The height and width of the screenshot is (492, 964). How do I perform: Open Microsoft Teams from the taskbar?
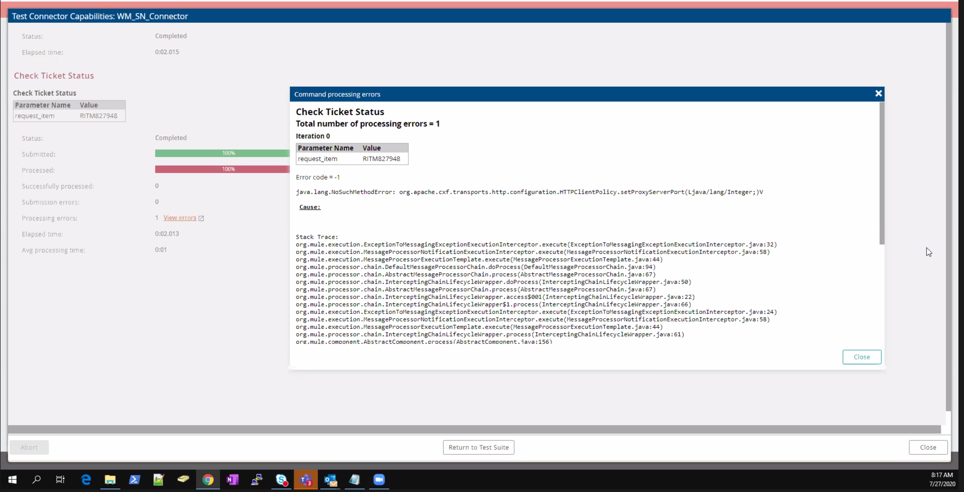tap(306, 480)
